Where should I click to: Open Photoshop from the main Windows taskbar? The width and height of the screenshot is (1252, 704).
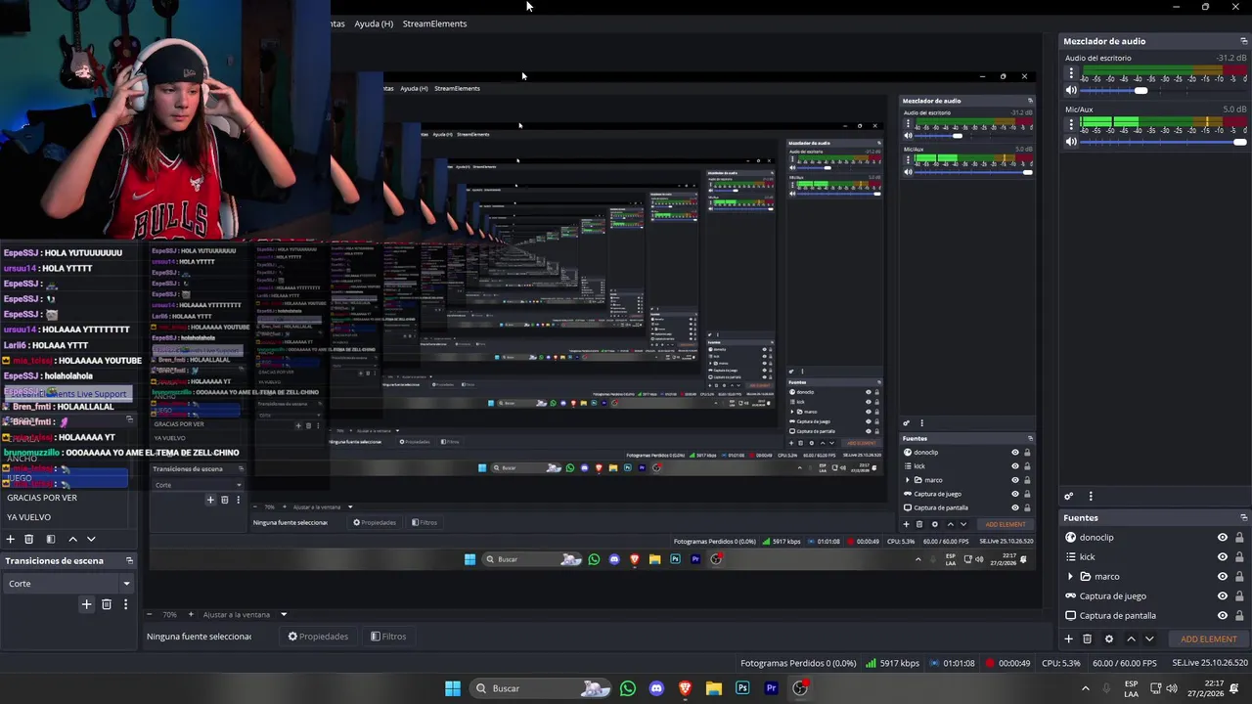tap(742, 688)
